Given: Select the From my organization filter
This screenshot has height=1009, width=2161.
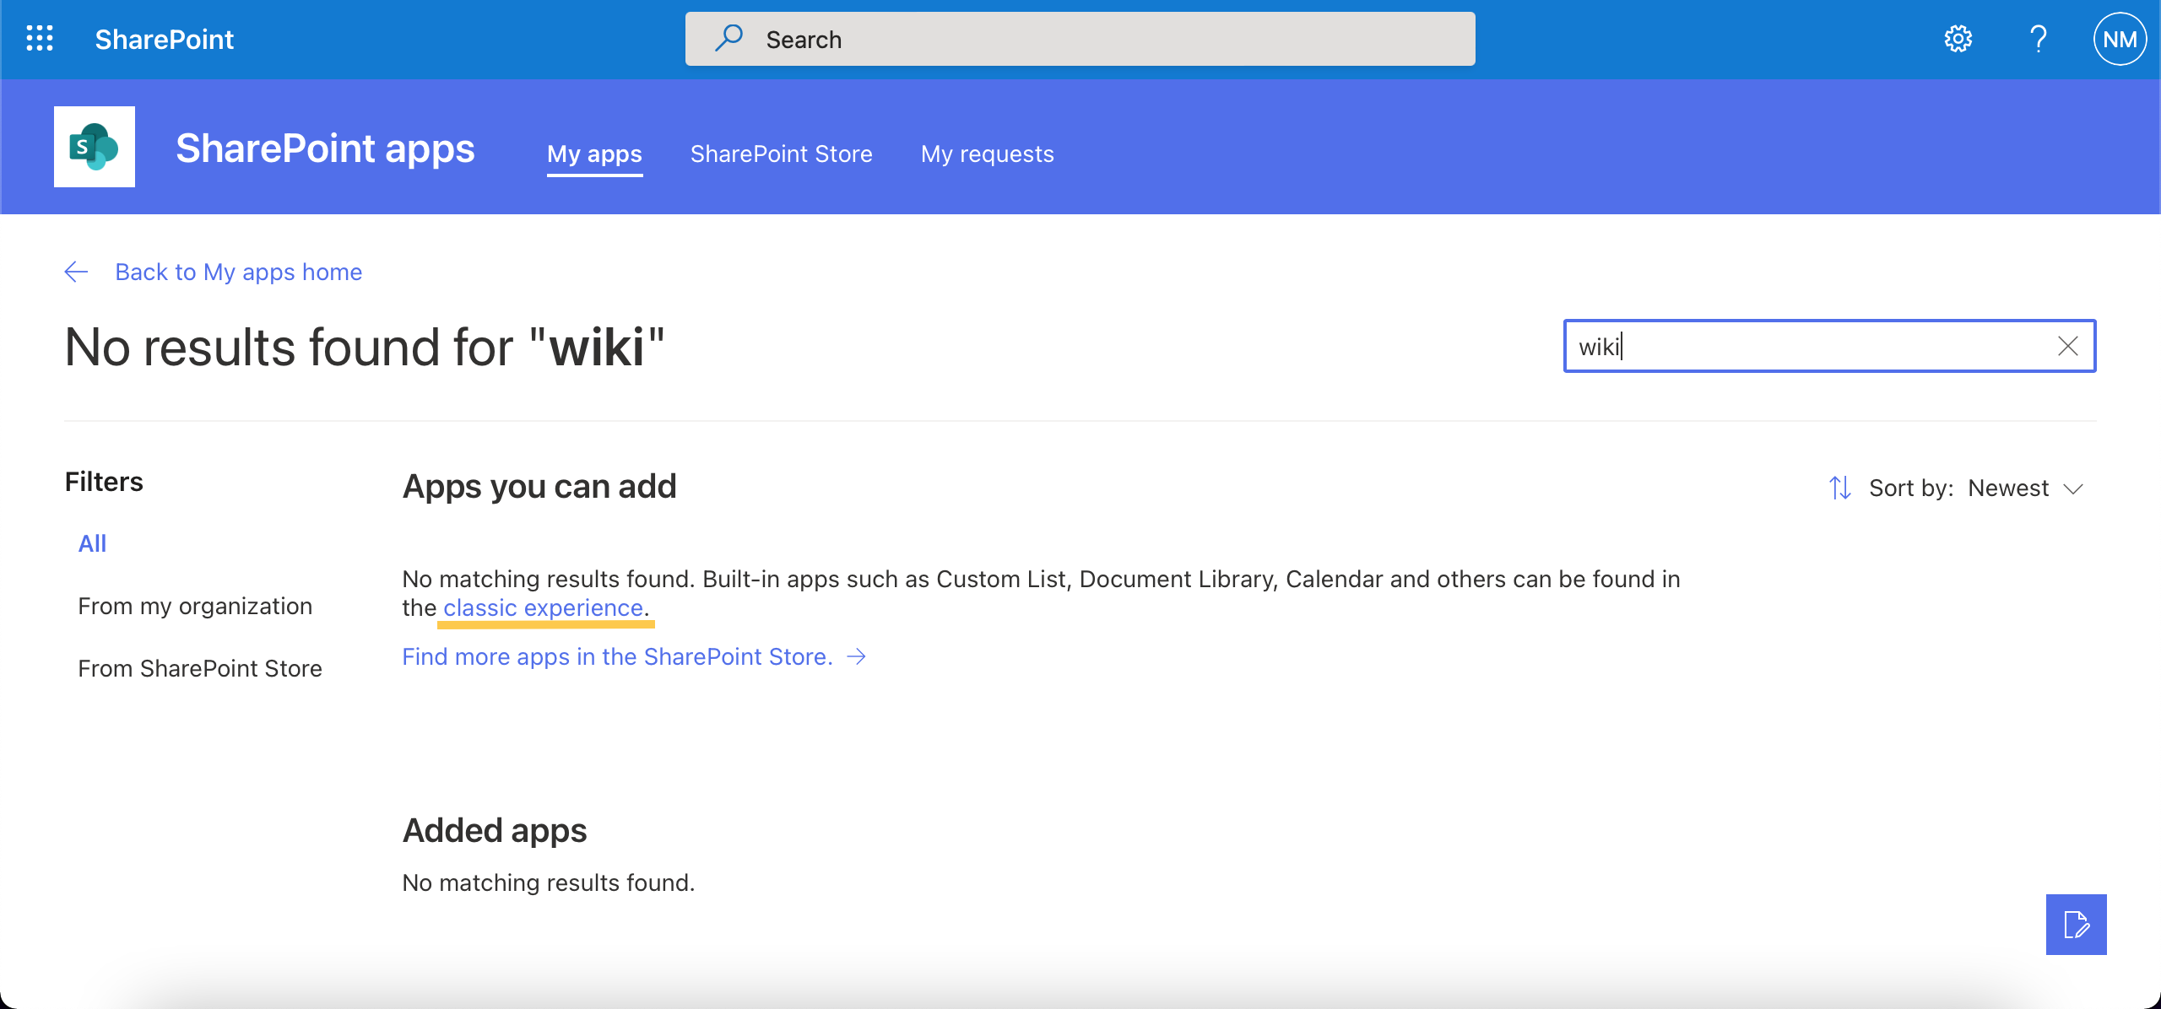Looking at the screenshot, I should 195,605.
